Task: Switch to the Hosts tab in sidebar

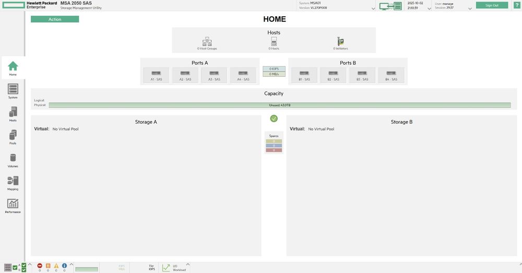Action: click(x=13, y=114)
